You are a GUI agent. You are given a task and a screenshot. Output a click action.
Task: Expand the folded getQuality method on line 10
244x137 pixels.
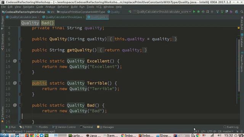20,50
